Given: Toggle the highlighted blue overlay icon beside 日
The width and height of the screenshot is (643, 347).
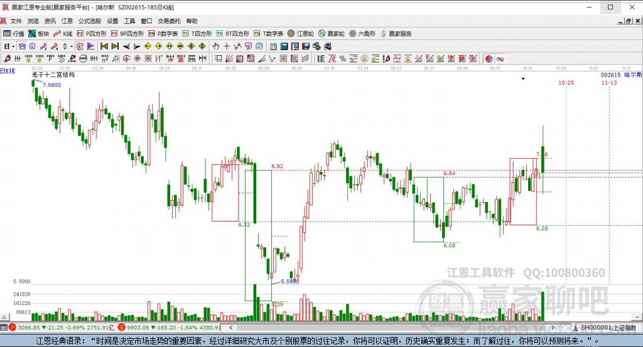Looking at the screenshot, I should pyautogui.click(x=22, y=46).
